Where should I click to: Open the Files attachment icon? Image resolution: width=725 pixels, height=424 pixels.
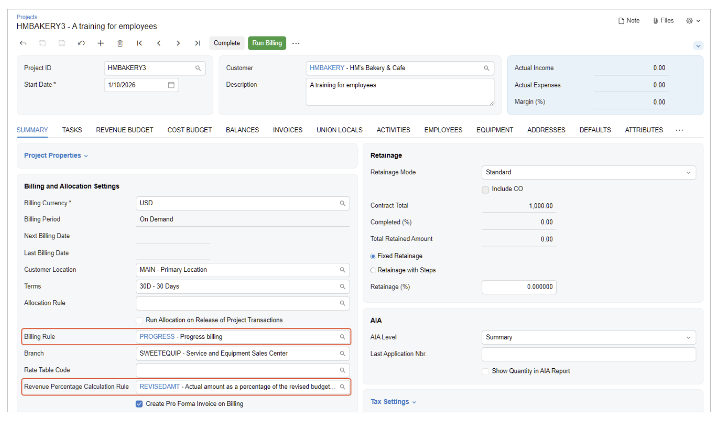pyautogui.click(x=663, y=21)
